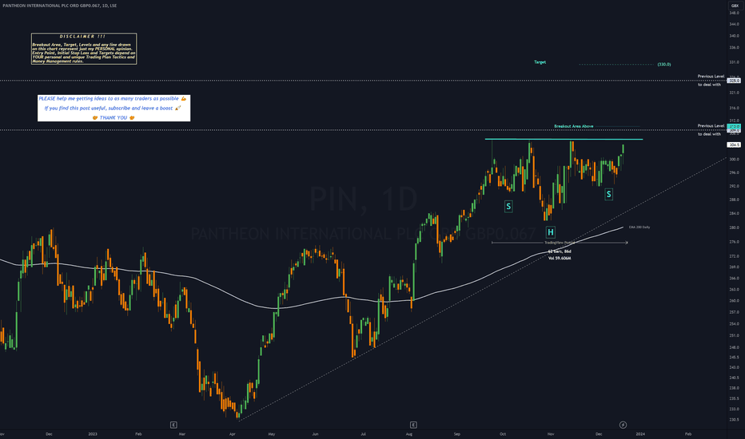Viewport: 745px width, 439px height.
Task: Click the 348.0 price axis label
Action: click(734, 13)
